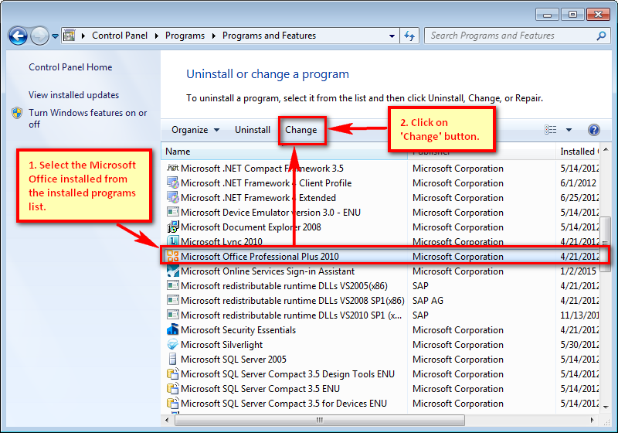Image resolution: width=618 pixels, height=433 pixels.
Task: Open the view options dropdown arrow
Action: (569, 130)
